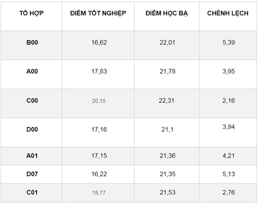Select the D07 combination cell
This screenshot has height=205, width=260.
point(32,174)
